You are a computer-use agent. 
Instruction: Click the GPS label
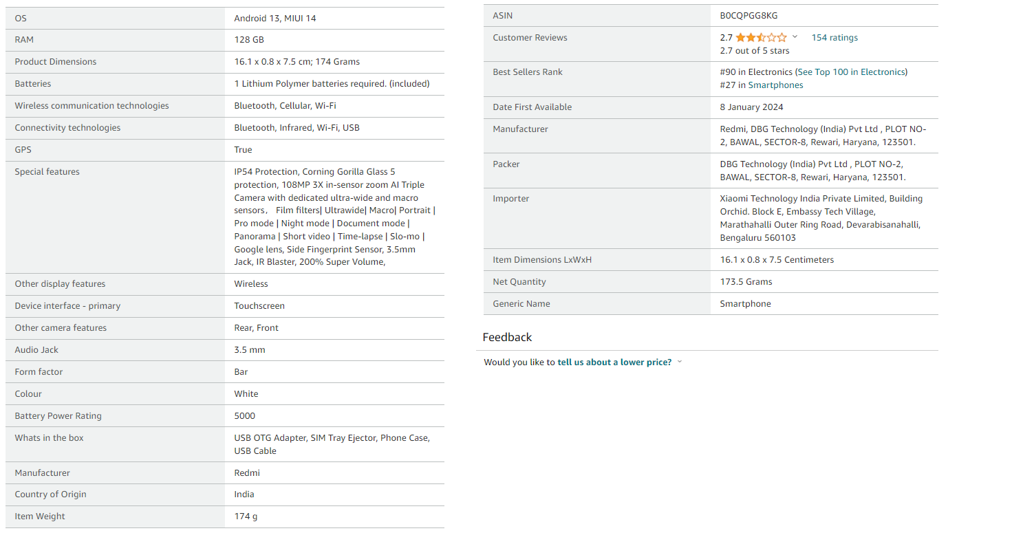pos(23,150)
